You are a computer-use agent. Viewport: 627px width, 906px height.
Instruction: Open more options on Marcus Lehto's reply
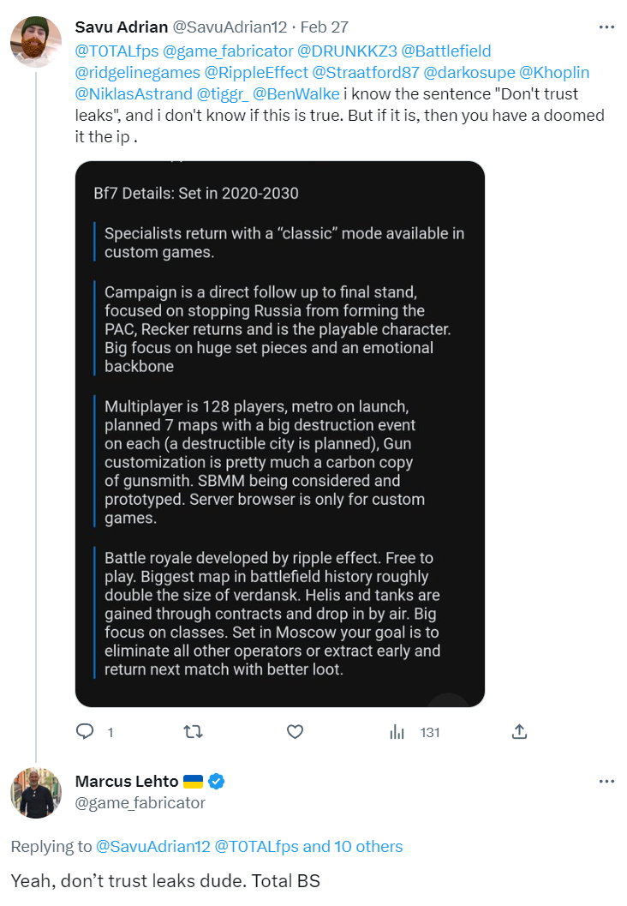point(606,781)
